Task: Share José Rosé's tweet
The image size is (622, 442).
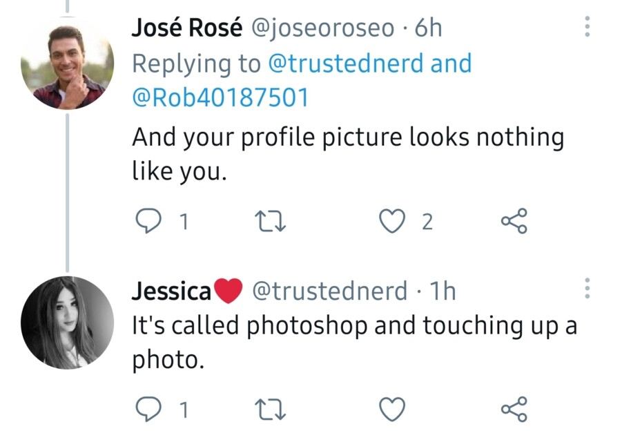Action: tap(514, 221)
